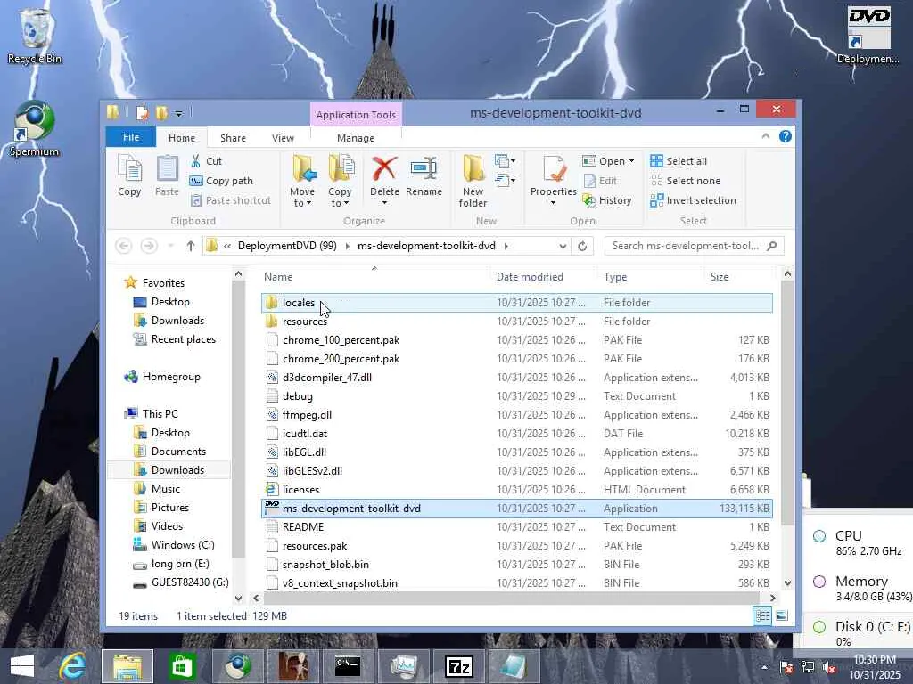Open the Easy access dropdown in ribbon
This screenshot has width=913, height=684.
(x=505, y=181)
